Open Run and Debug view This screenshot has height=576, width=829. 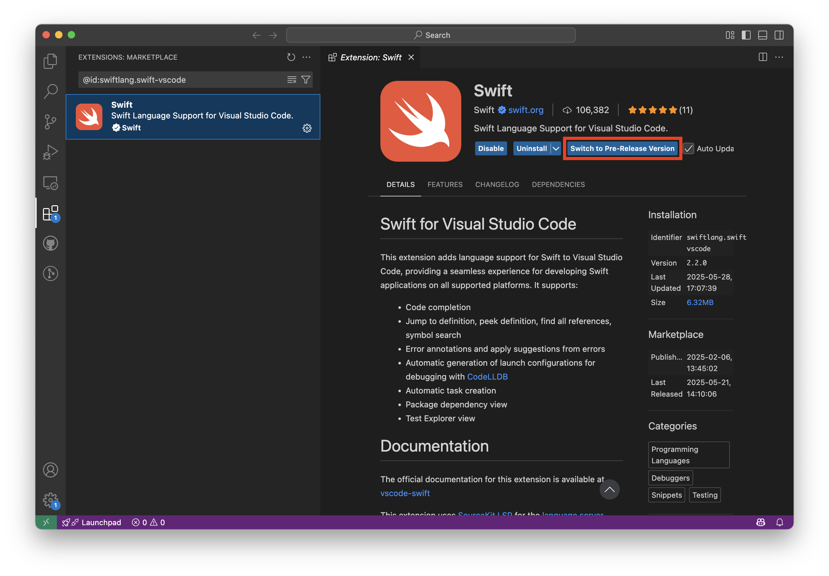pyautogui.click(x=50, y=152)
